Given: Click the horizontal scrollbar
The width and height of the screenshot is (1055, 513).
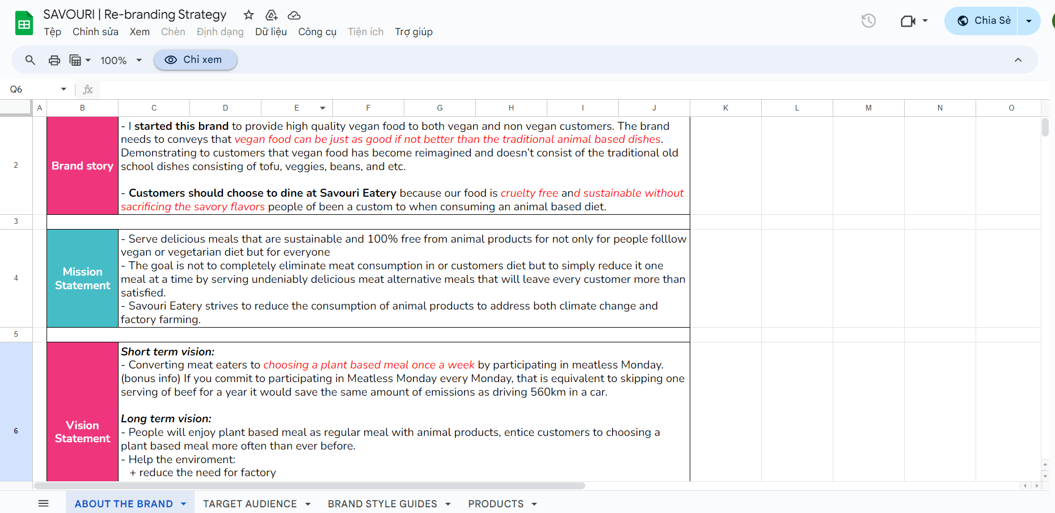Looking at the screenshot, I should pos(309,486).
